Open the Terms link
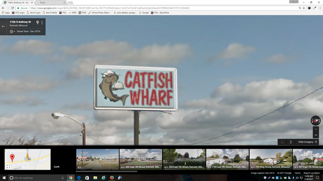The image size is (323, 181). point(298,173)
